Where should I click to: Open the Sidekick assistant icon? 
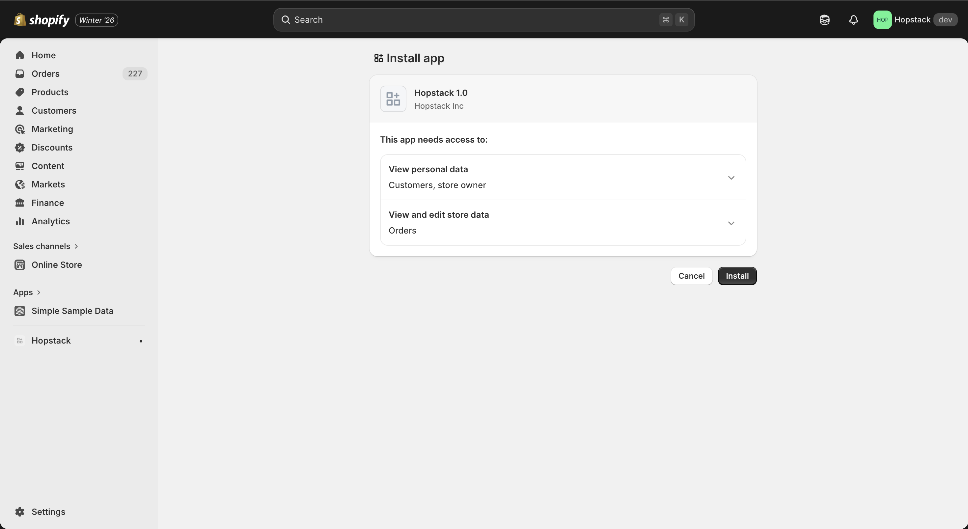tap(824, 20)
